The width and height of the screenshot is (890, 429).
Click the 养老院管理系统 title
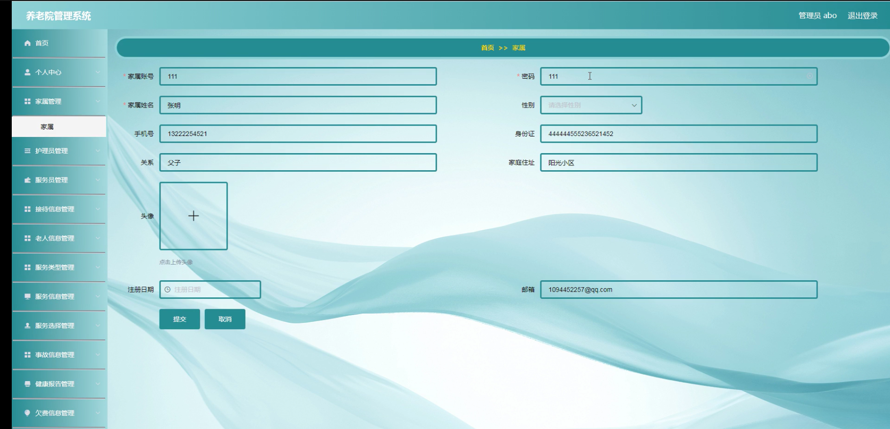coord(58,16)
